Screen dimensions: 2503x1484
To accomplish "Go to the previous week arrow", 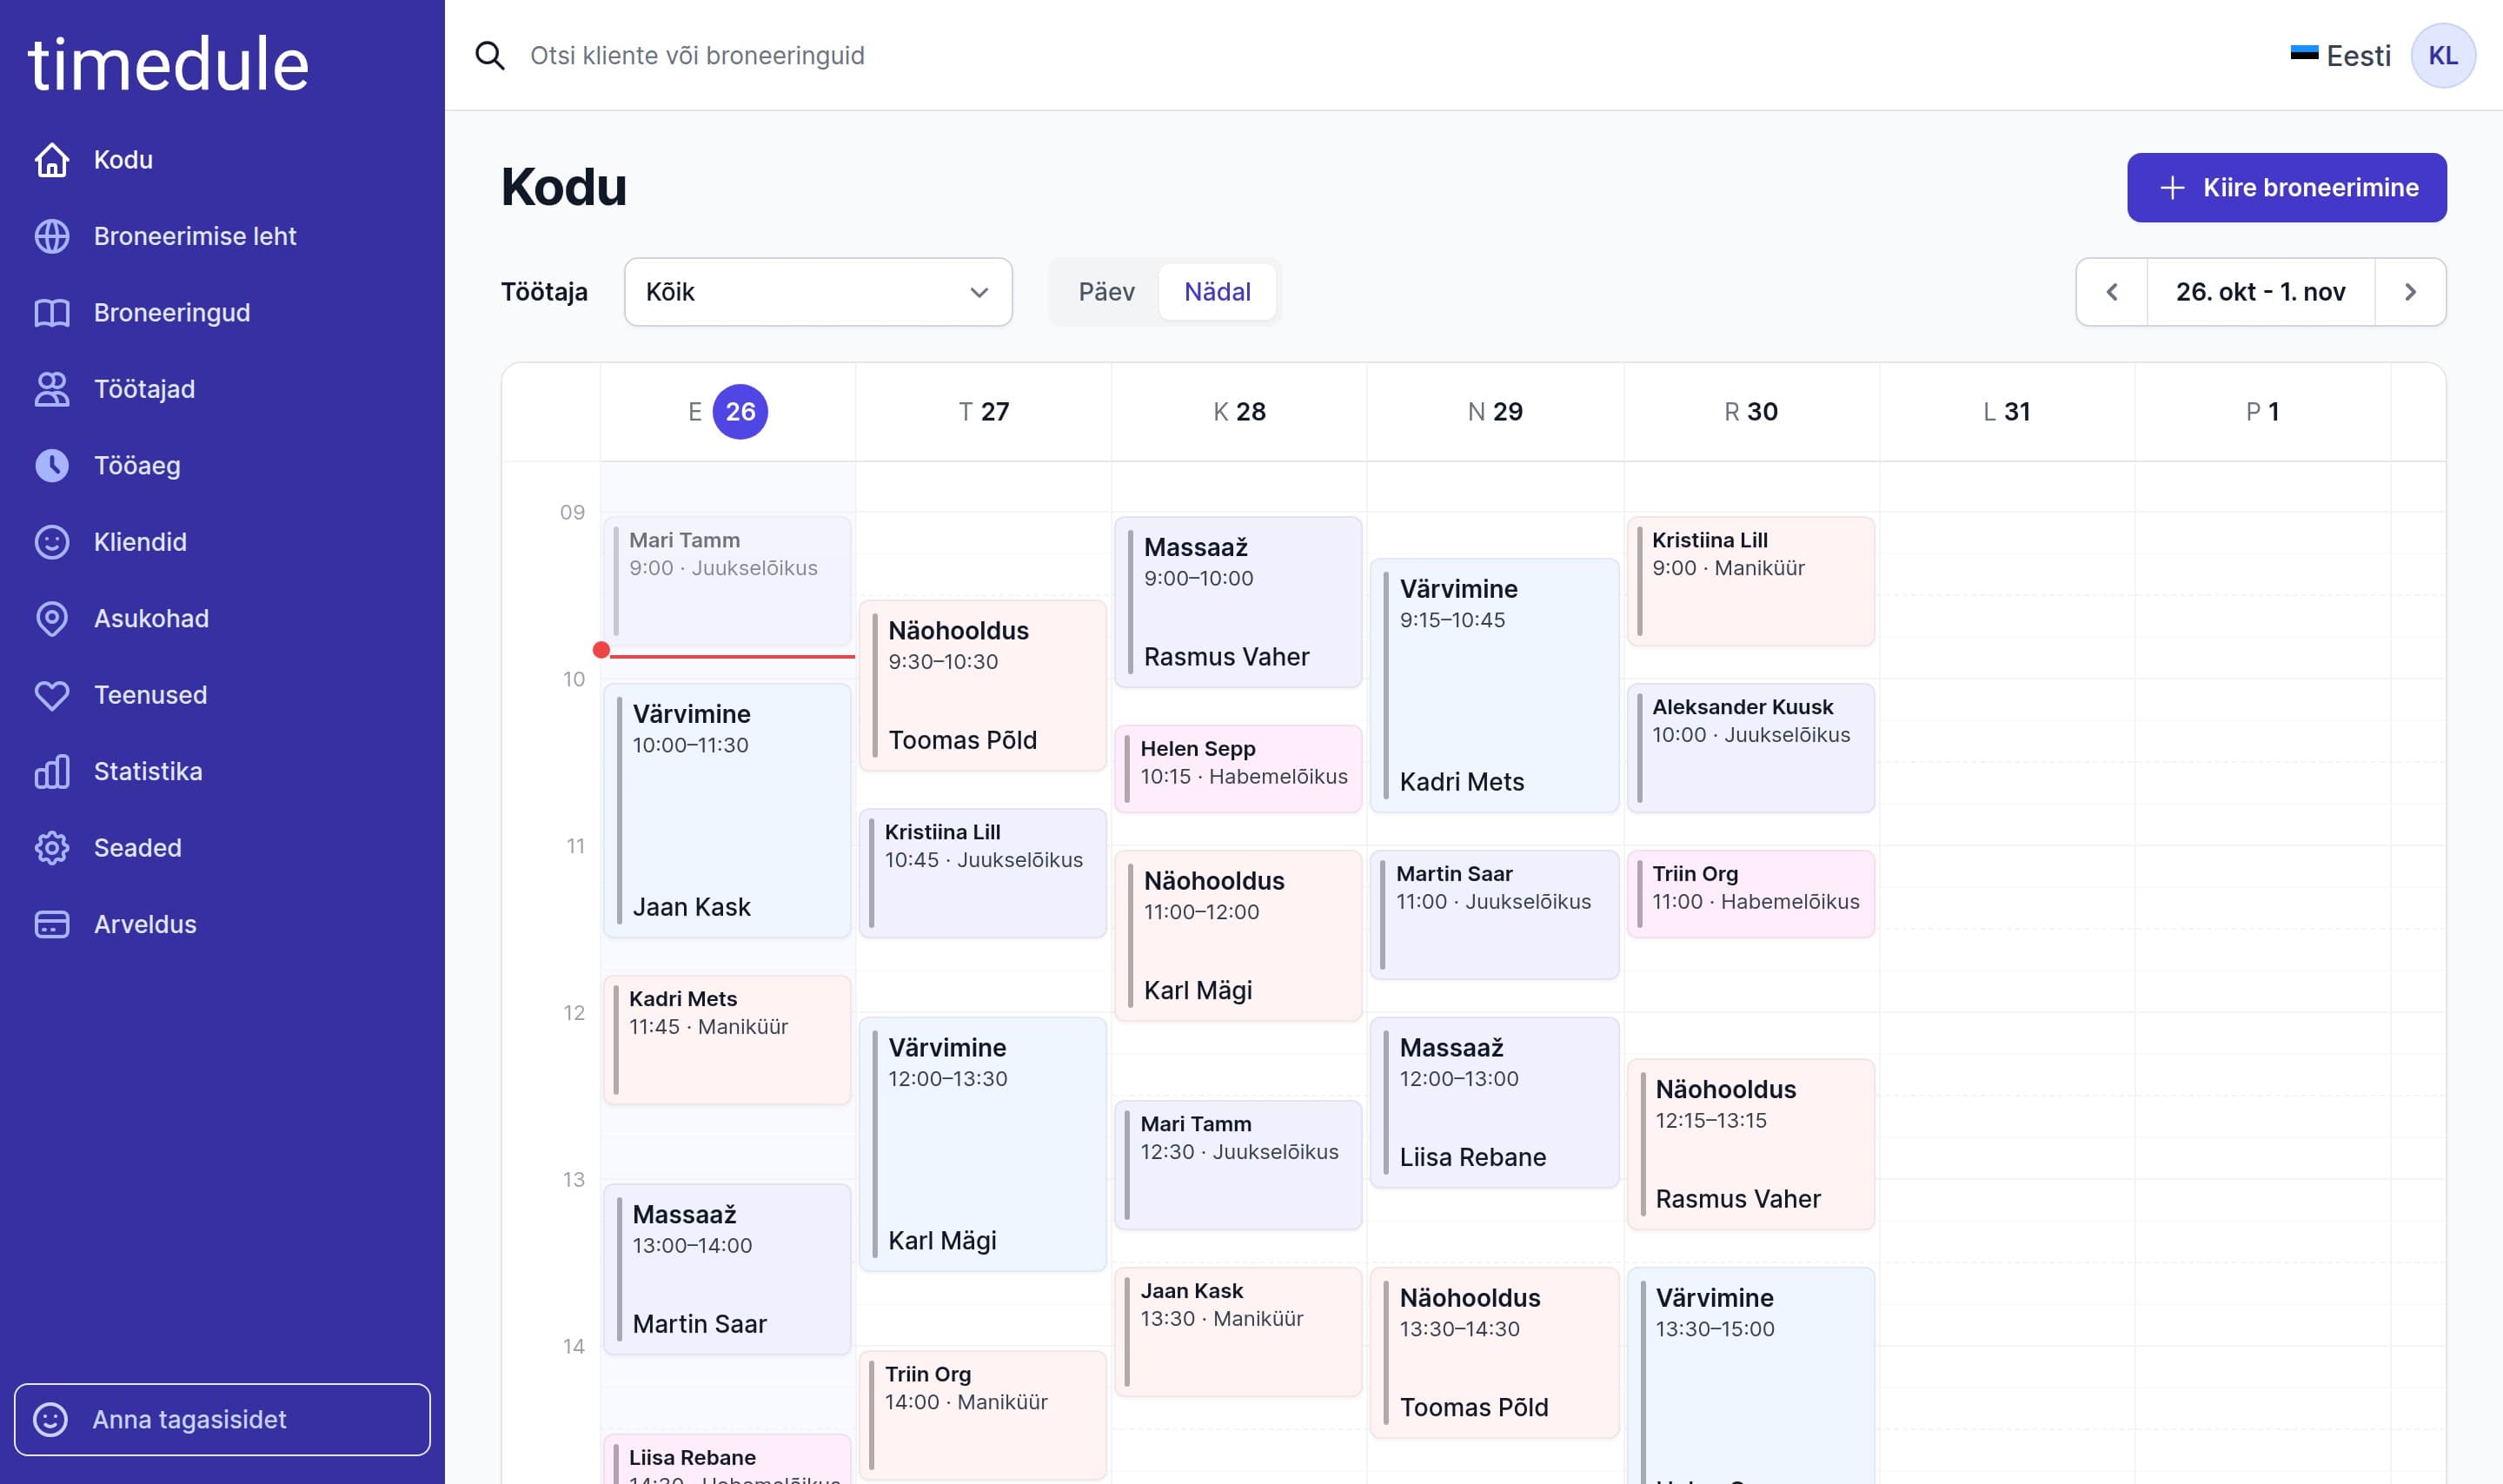I will (2112, 292).
